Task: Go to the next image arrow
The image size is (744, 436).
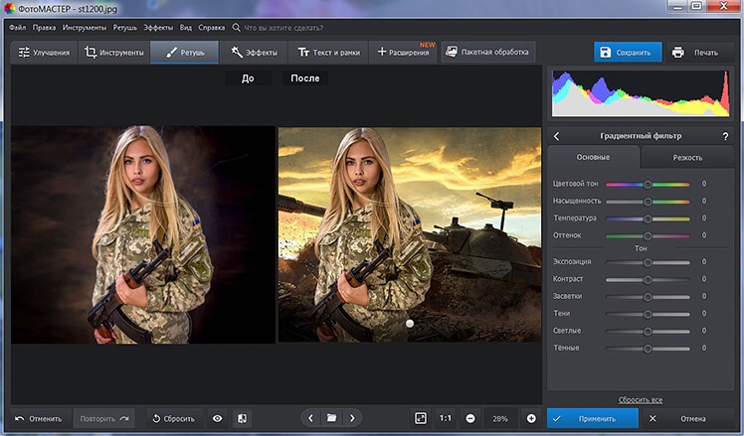Action: click(352, 418)
